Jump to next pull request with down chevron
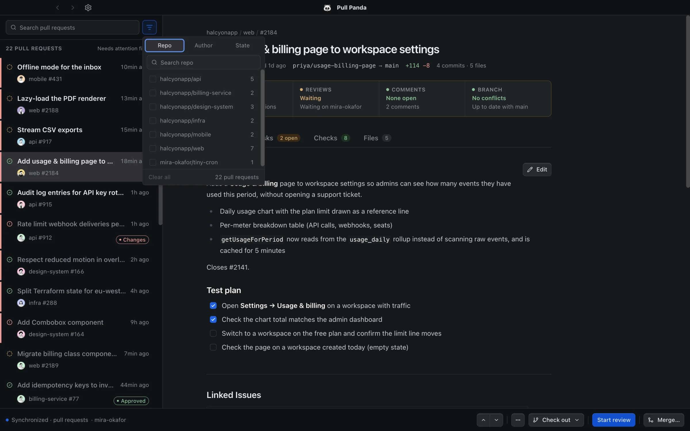The width and height of the screenshot is (690, 431). (x=497, y=420)
